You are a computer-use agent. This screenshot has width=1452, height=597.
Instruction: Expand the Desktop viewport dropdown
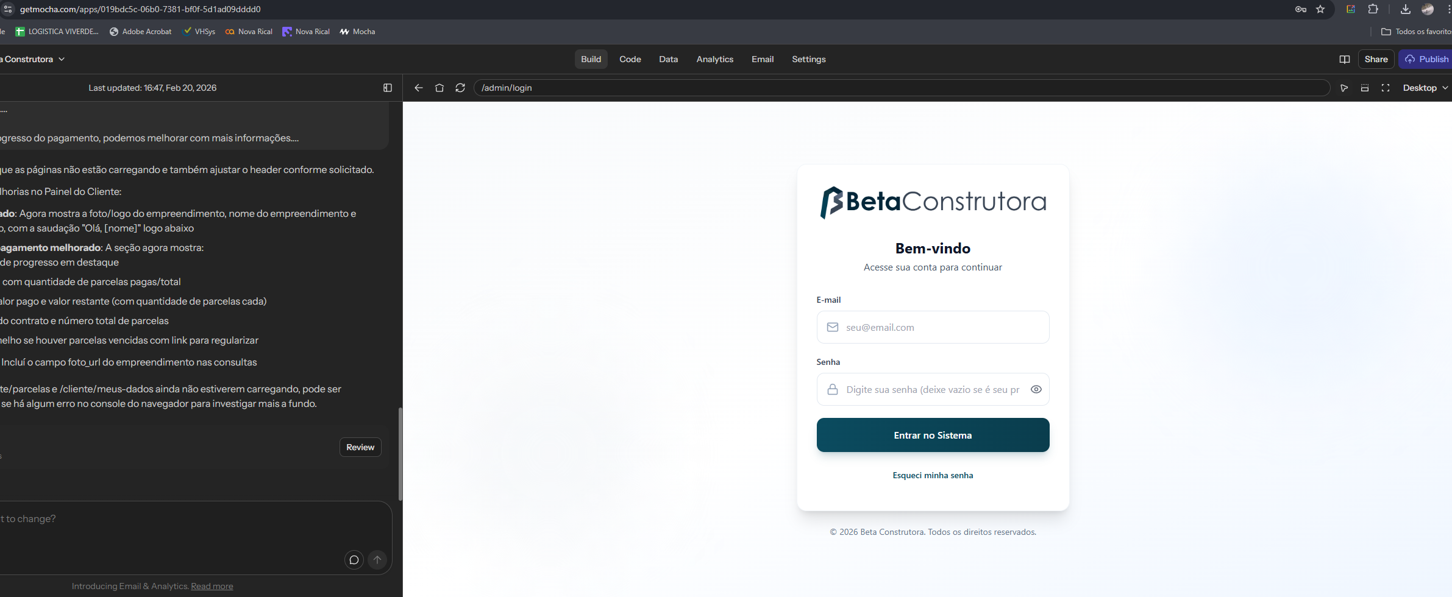pyautogui.click(x=1425, y=88)
